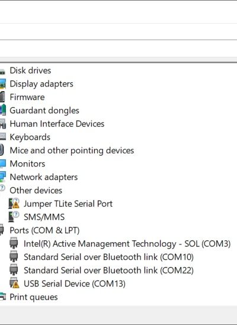Select Mice and other pointing devices
This screenshot has width=237, height=325.
point(72,150)
